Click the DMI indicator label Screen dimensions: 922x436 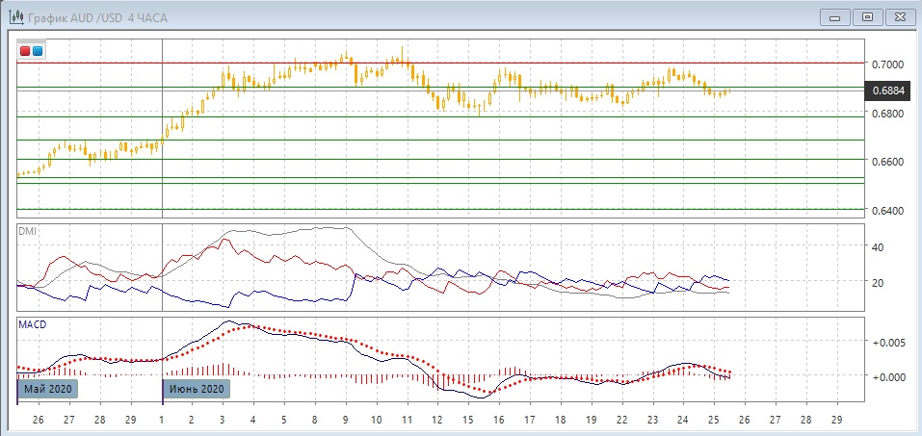(x=27, y=231)
